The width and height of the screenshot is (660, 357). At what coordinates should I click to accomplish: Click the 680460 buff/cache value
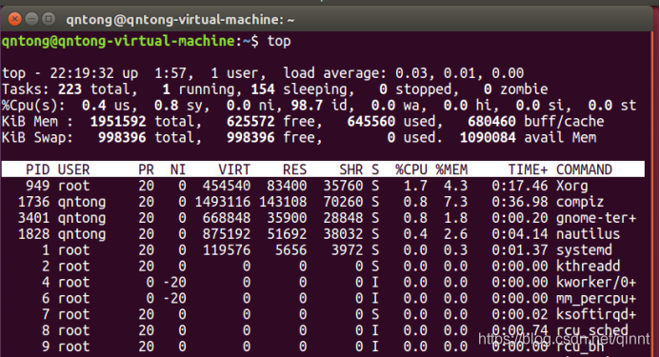[x=491, y=122]
